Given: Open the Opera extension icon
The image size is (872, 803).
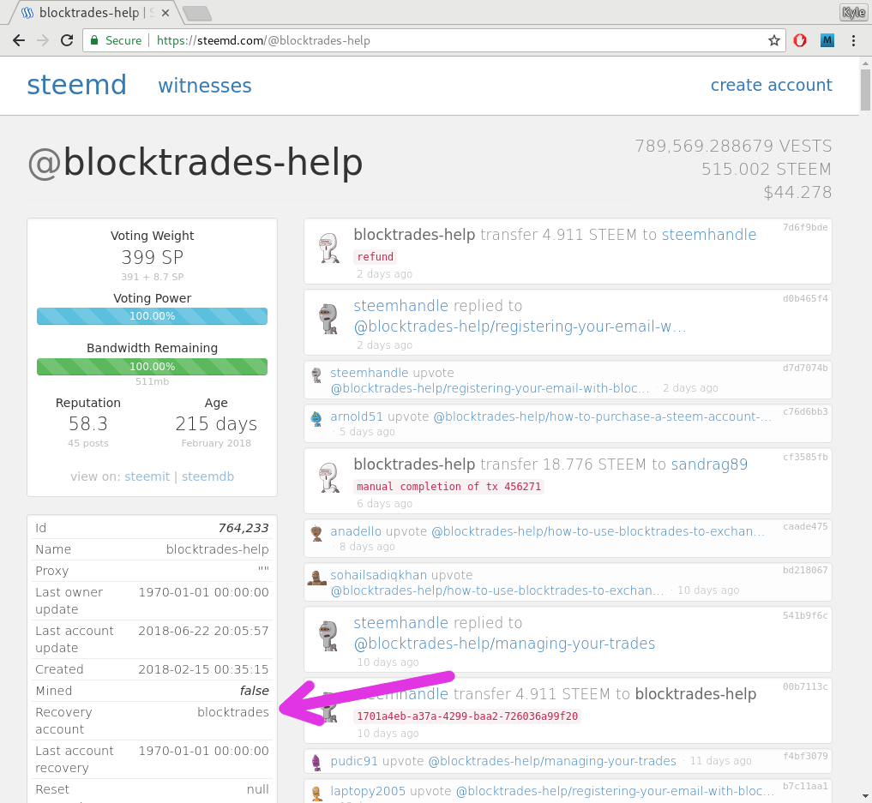Looking at the screenshot, I should pyautogui.click(x=800, y=40).
